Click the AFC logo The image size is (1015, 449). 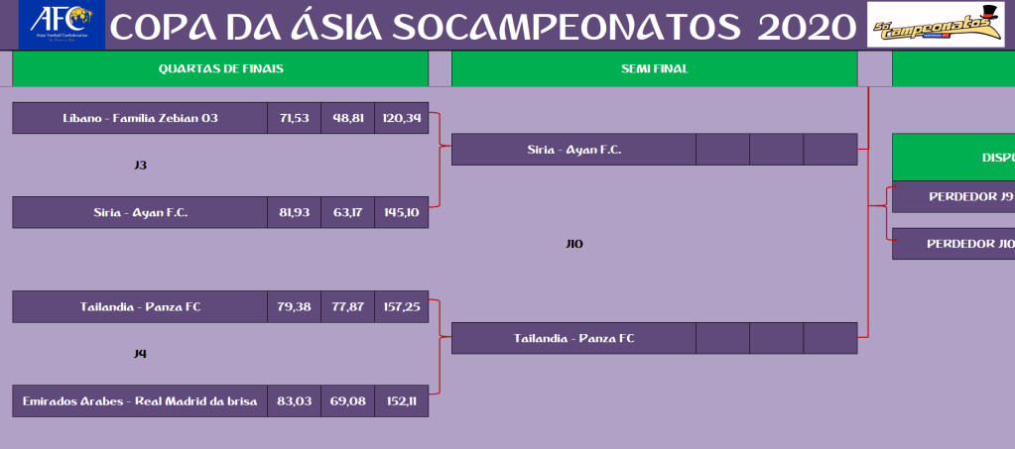[x=61, y=25]
